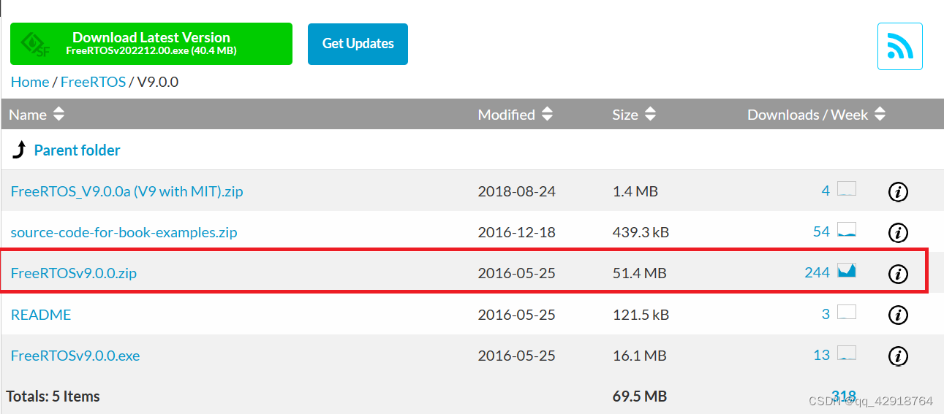944x414 pixels.
Task: Click the Get Updates button
Action: (x=358, y=44)
